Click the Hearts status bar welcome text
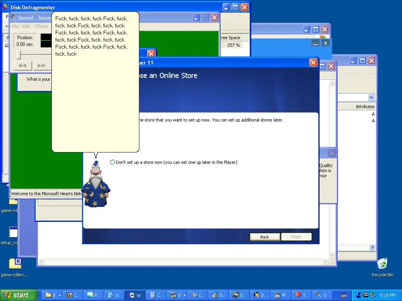The height and width of the screenshot is (301, 402). pos(46,194)
